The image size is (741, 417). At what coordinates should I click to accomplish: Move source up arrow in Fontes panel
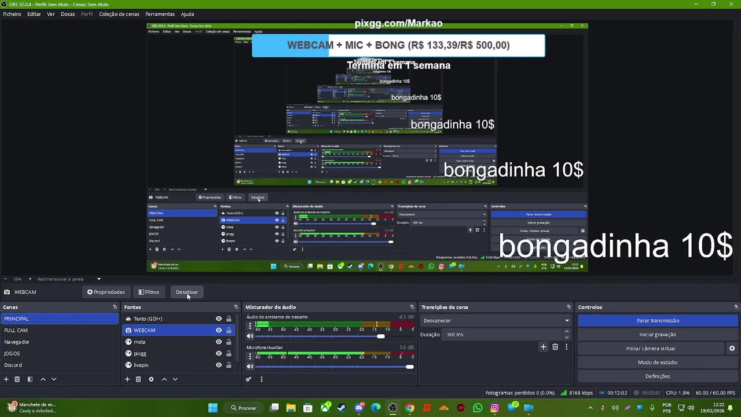tap(164, 379)
